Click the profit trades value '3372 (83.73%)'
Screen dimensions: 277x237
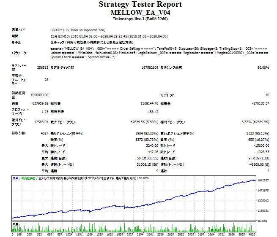pos(147,140)
